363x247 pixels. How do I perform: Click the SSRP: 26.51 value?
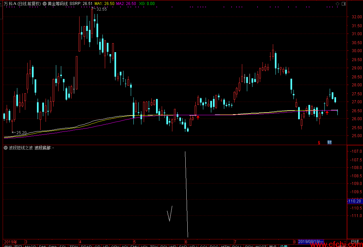pyautogui.click(x=81, y=4)
